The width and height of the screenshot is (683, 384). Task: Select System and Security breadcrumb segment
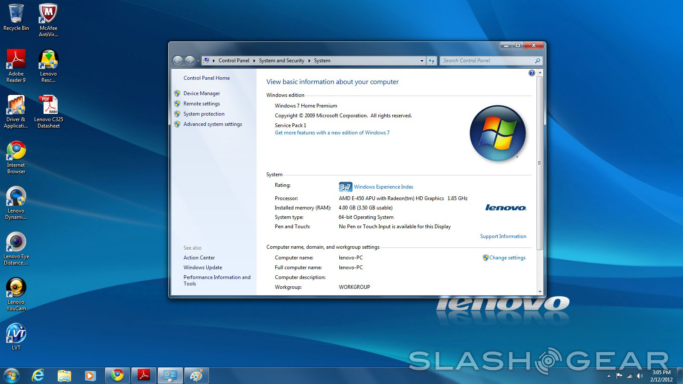pos(282,61)
